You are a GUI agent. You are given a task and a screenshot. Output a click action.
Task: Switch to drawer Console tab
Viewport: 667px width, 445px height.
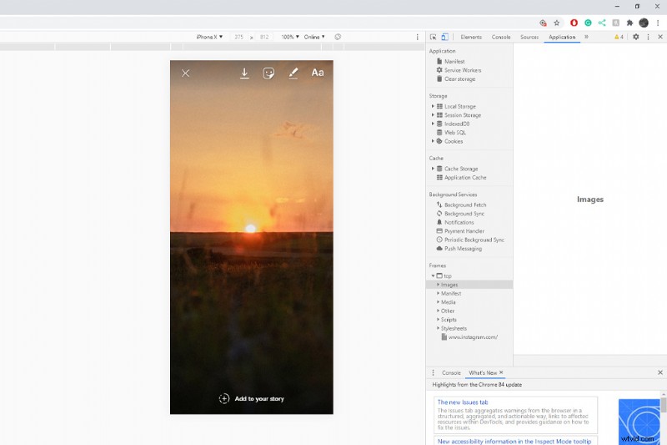451,372
